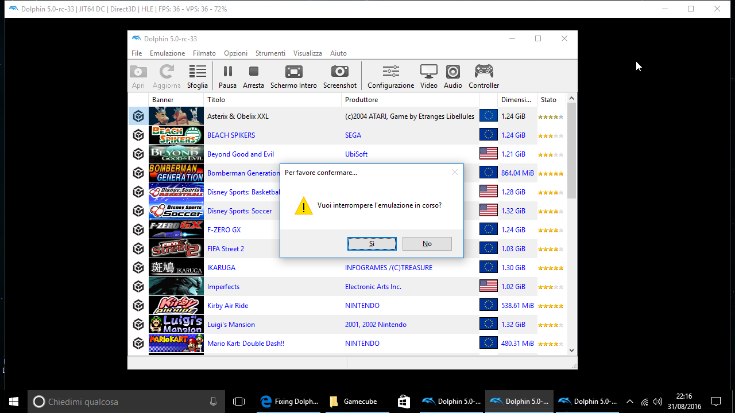Expand hidden system tray icons
Viewport: 735px width, 413px height.
630,402
